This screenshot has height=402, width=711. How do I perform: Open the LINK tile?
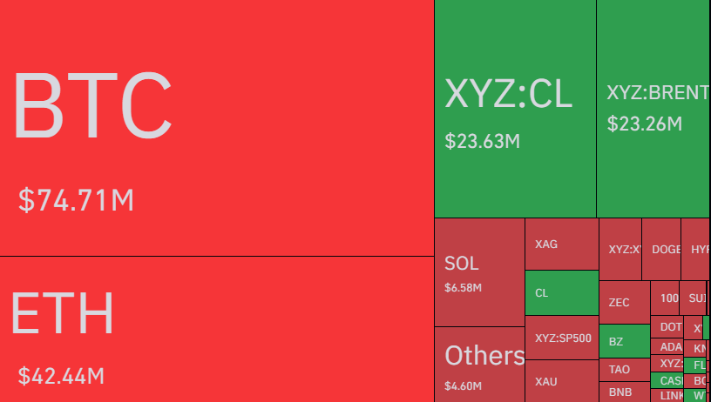click(671, 395)
